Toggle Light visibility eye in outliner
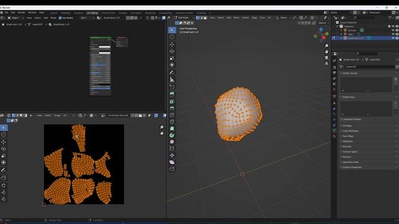Viewport: 399px width, 224px height. (393, 34)
